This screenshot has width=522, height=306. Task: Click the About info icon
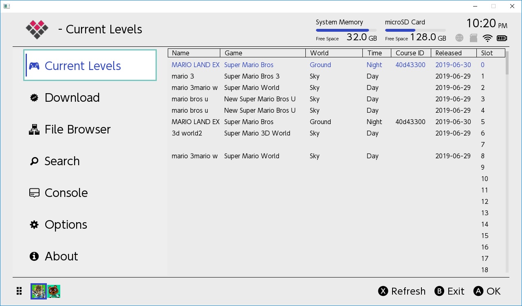34,256
